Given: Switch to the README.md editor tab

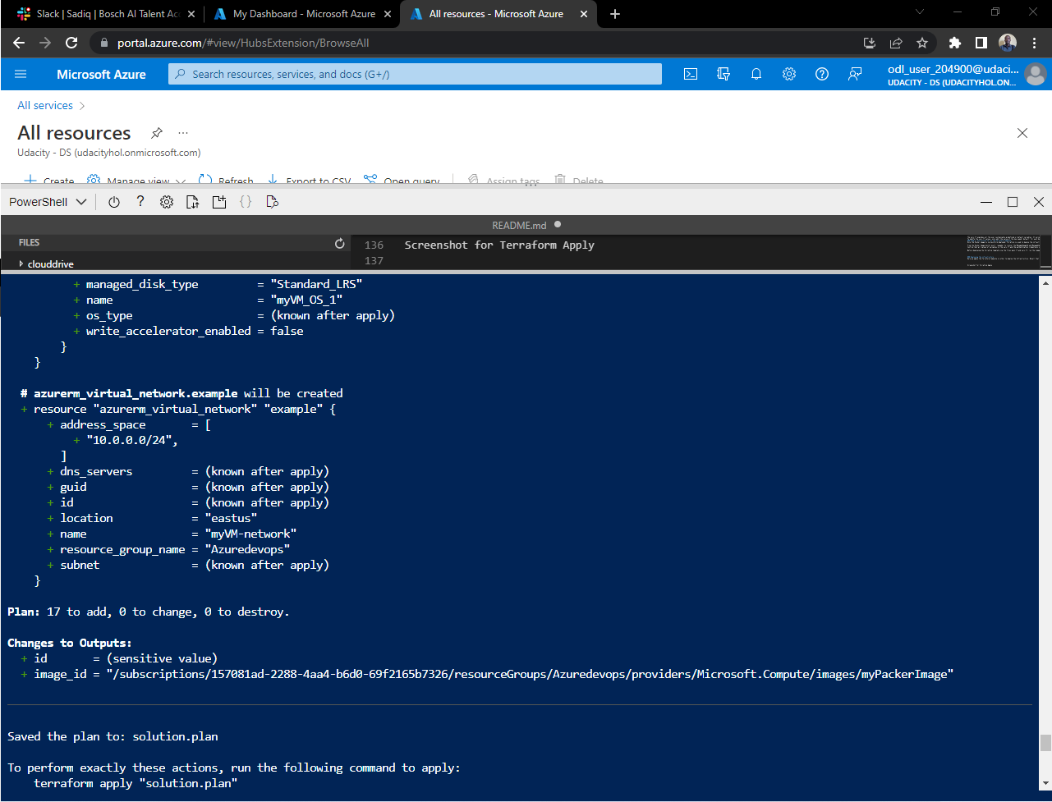Looking at the screenshot, I should [x=518, y=224].
